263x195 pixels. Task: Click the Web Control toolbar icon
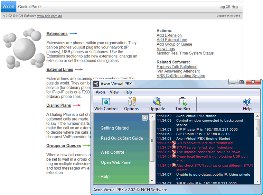(x=106, y=102)
